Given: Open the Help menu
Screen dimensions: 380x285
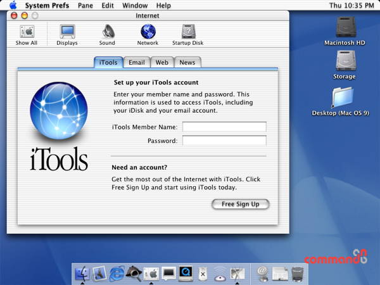Looking at the screenshot, I should point(163,5).
